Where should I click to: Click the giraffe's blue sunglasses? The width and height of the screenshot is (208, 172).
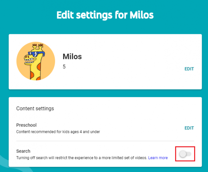tap(36, 54)
